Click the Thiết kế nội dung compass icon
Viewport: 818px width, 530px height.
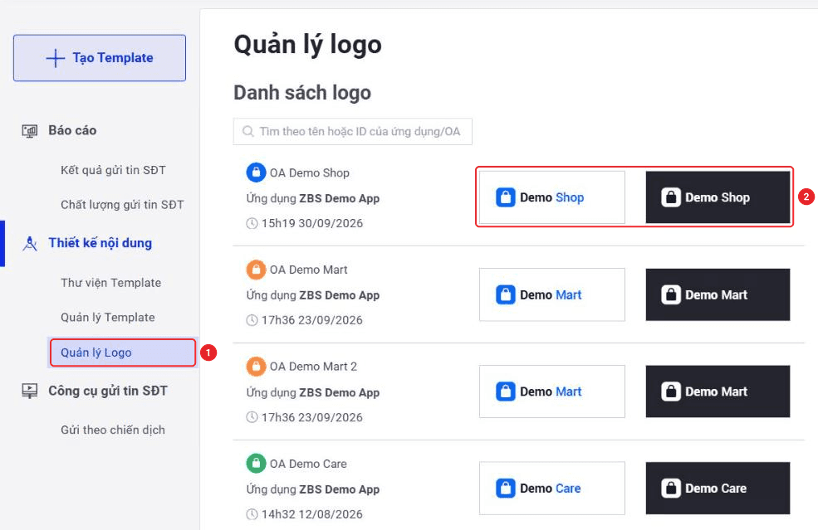pyautogui.click(x=30, y=243)
